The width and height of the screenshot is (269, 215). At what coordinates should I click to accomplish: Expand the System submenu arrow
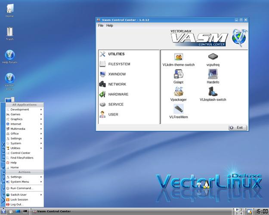pos(41,143)
